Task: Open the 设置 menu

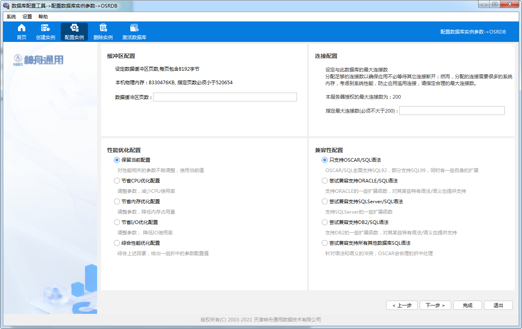Action: (x=27, y=17)
